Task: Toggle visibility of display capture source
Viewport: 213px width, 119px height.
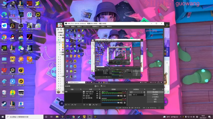Action: 97,98
